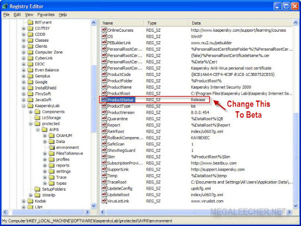
Task: Select the Report value name
Action: tap(113, 125)
